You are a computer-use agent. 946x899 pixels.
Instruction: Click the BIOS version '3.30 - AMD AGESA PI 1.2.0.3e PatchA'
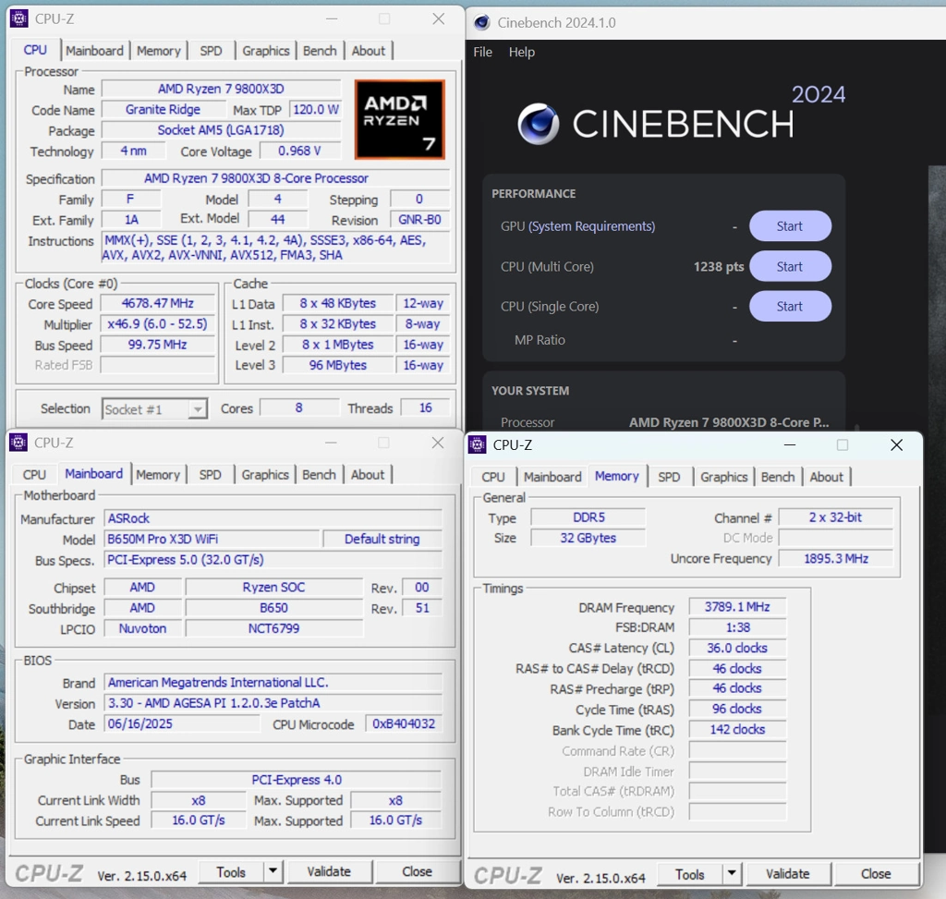[x=273, y=703]
